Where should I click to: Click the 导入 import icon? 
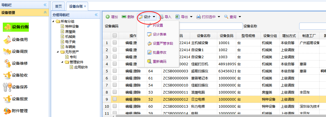point(162,17)
